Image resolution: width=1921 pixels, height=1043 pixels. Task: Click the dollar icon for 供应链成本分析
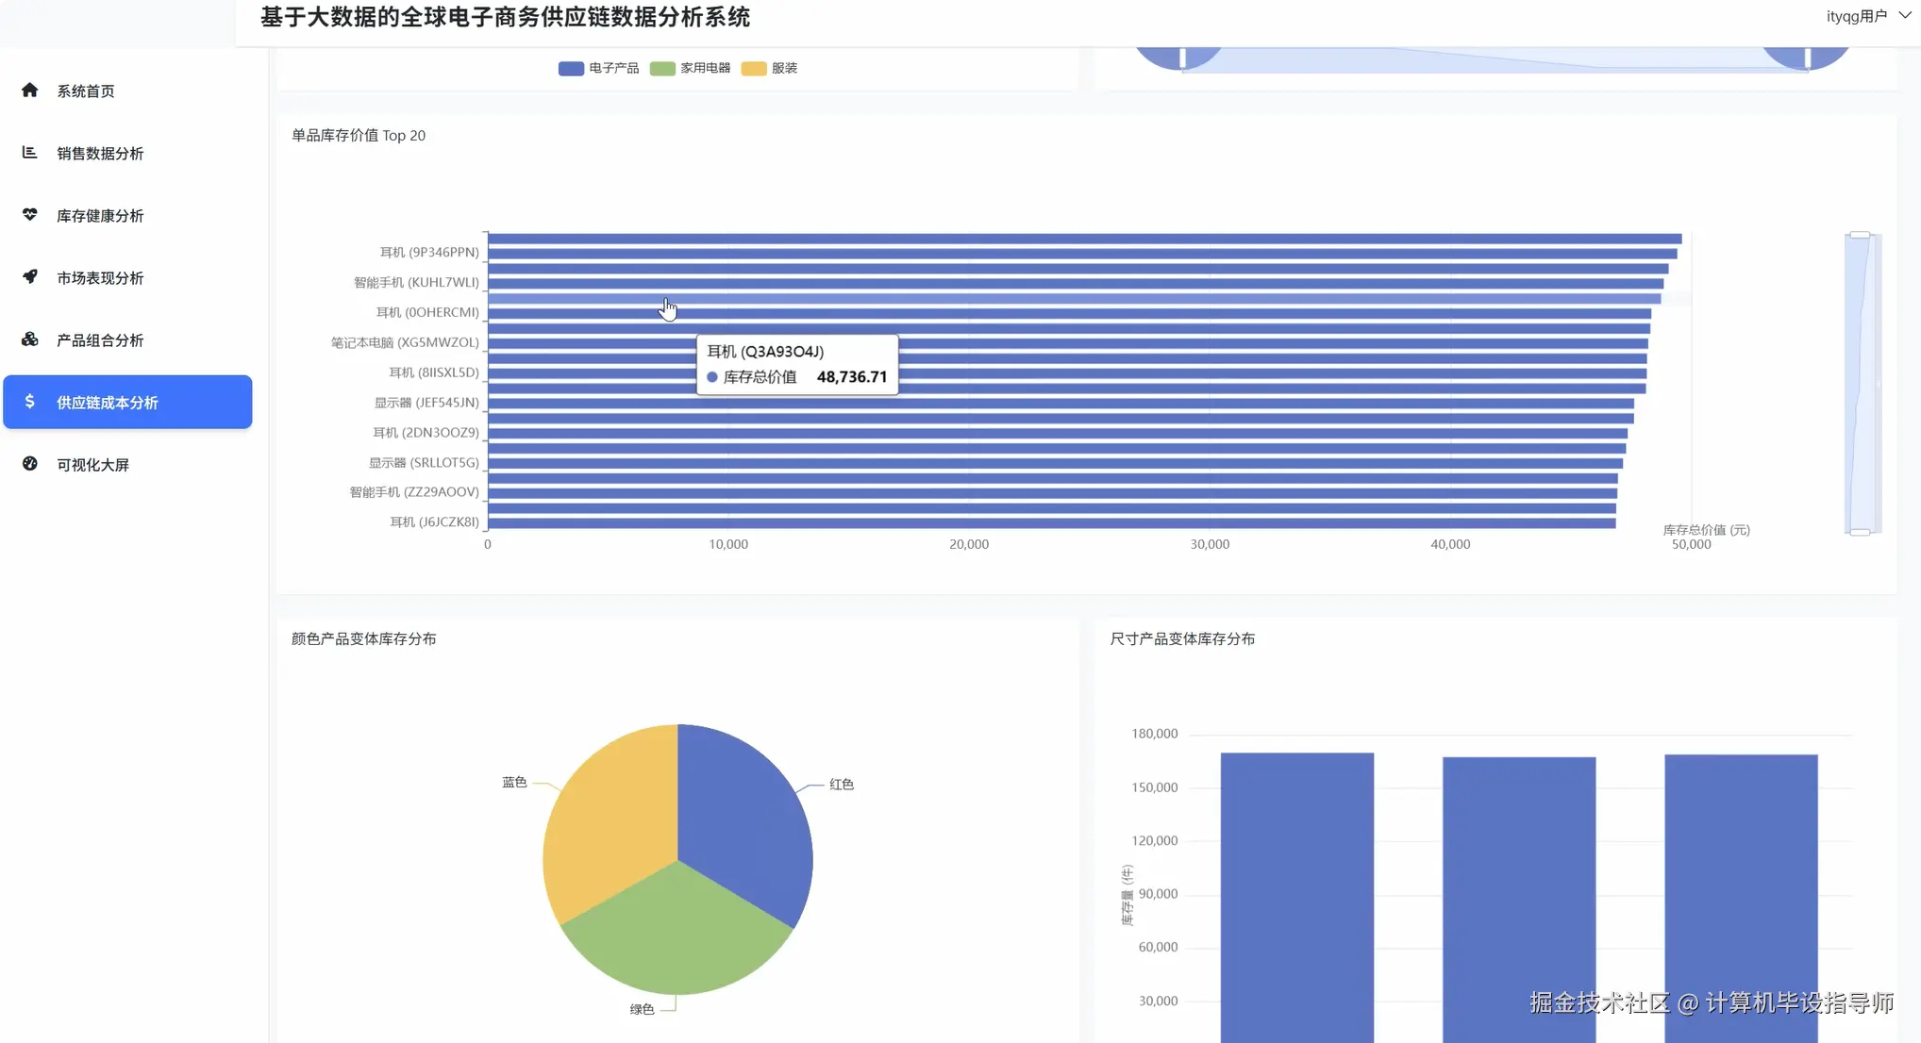[x=30, y=402]
